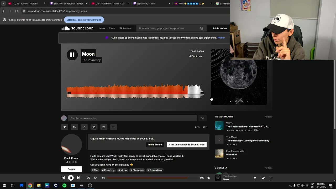Go back in Chrome
The image size is (336, 189).
coord(4,11)
